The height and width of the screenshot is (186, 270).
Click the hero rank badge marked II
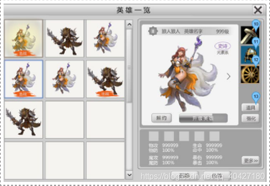pos(153,31)
